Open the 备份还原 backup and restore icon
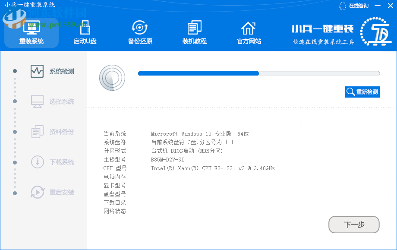 point(139,32)
